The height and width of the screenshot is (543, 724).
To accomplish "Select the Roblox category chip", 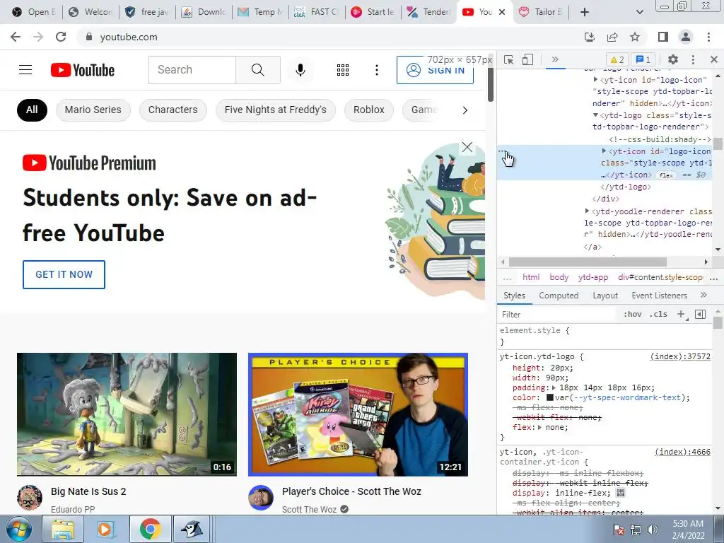I will click(369, 110).
